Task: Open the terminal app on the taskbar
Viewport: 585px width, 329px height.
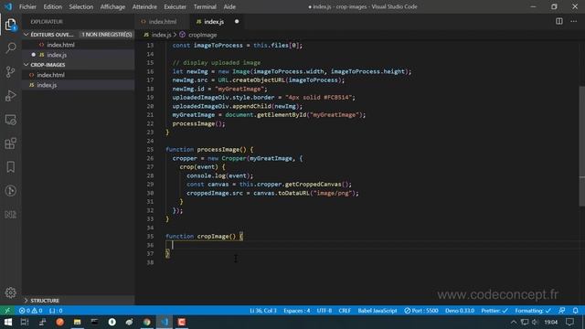Action: 94,322
